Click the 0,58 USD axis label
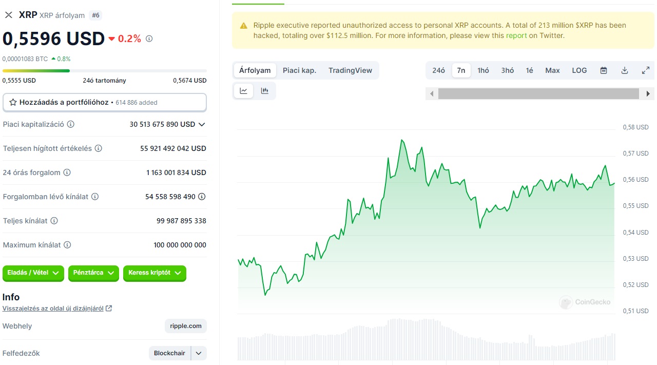The height and width of the screenshot is (365, 657). pos(635,127)
